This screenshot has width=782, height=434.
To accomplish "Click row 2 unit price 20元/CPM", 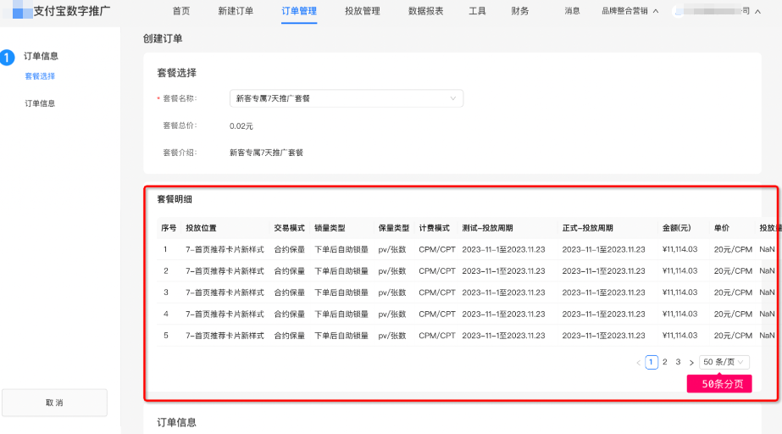I will click(x=733, y=271).
